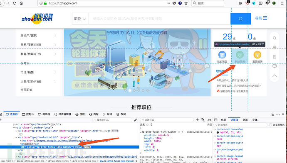Expand the 房地产/建筑 category
The image size is (287, 163).
[x=38, y=36]
